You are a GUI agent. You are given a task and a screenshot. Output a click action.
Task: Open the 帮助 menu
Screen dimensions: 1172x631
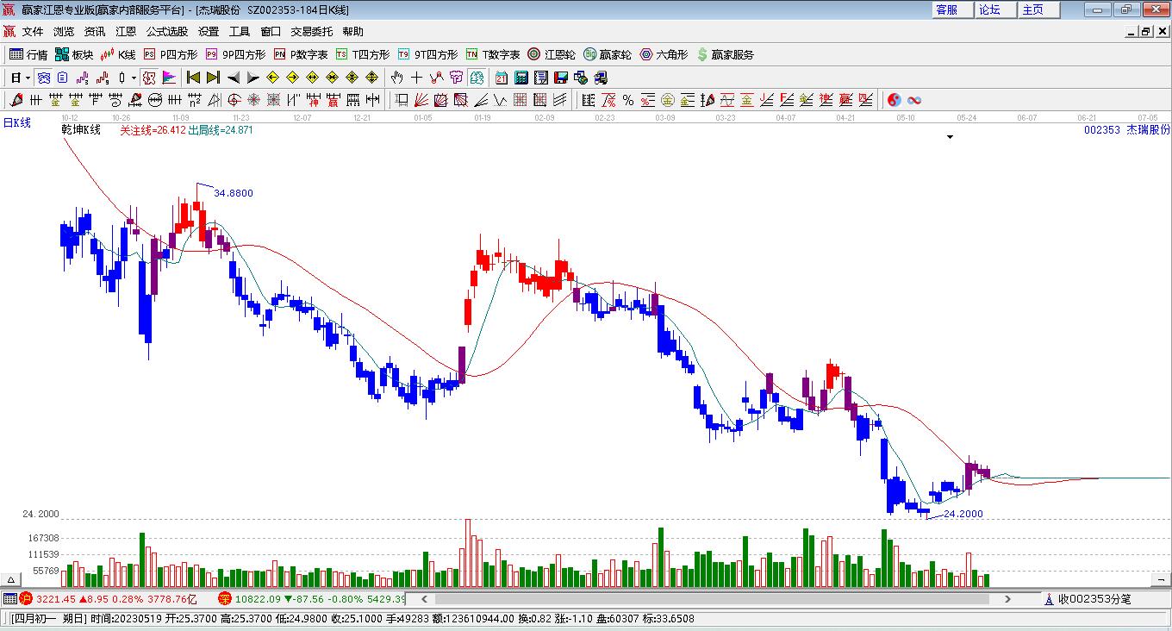tap(353, 32)
